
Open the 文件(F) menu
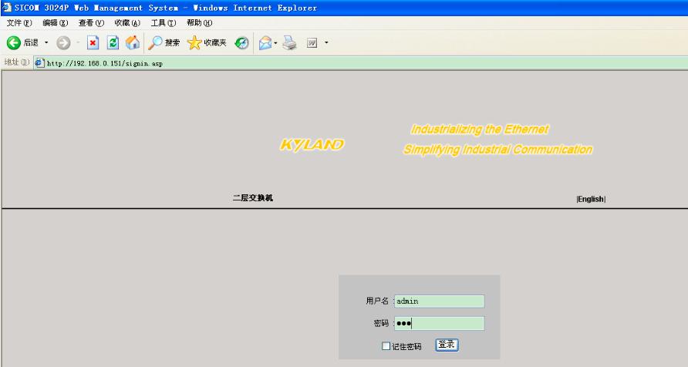19,23
